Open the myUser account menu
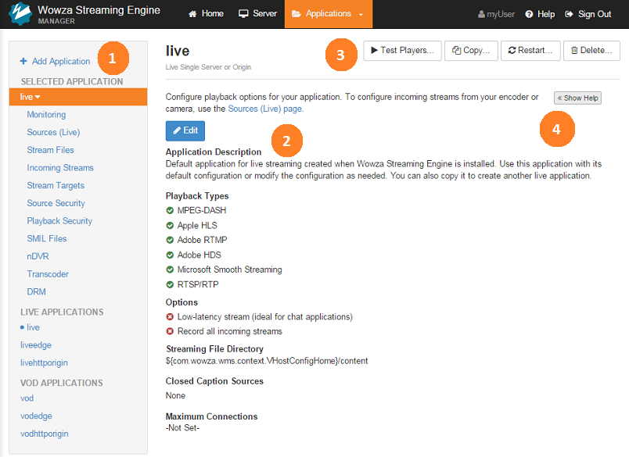This screenshot has height=457, width=629. coord(496,14)
